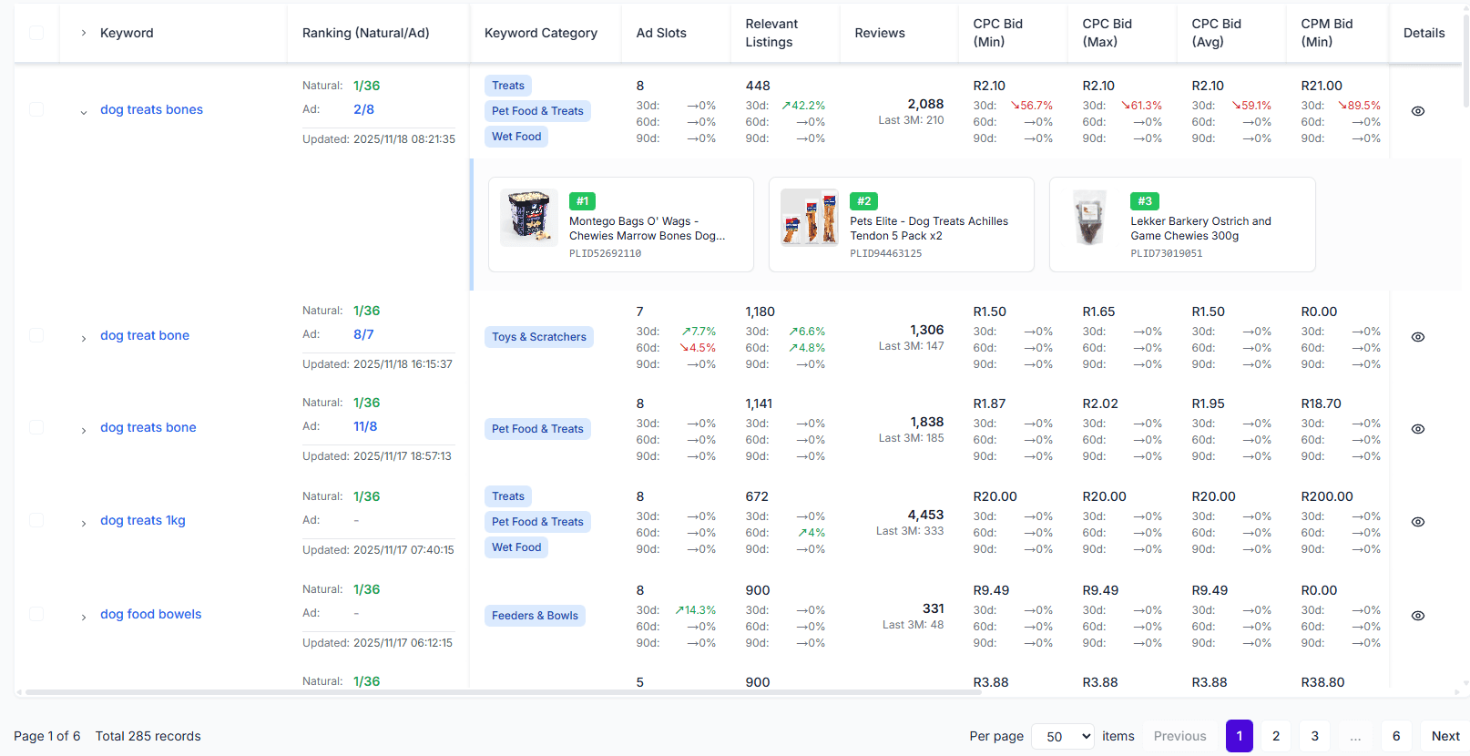Open details eye icon for dog treat bone

pos(1417,337)
